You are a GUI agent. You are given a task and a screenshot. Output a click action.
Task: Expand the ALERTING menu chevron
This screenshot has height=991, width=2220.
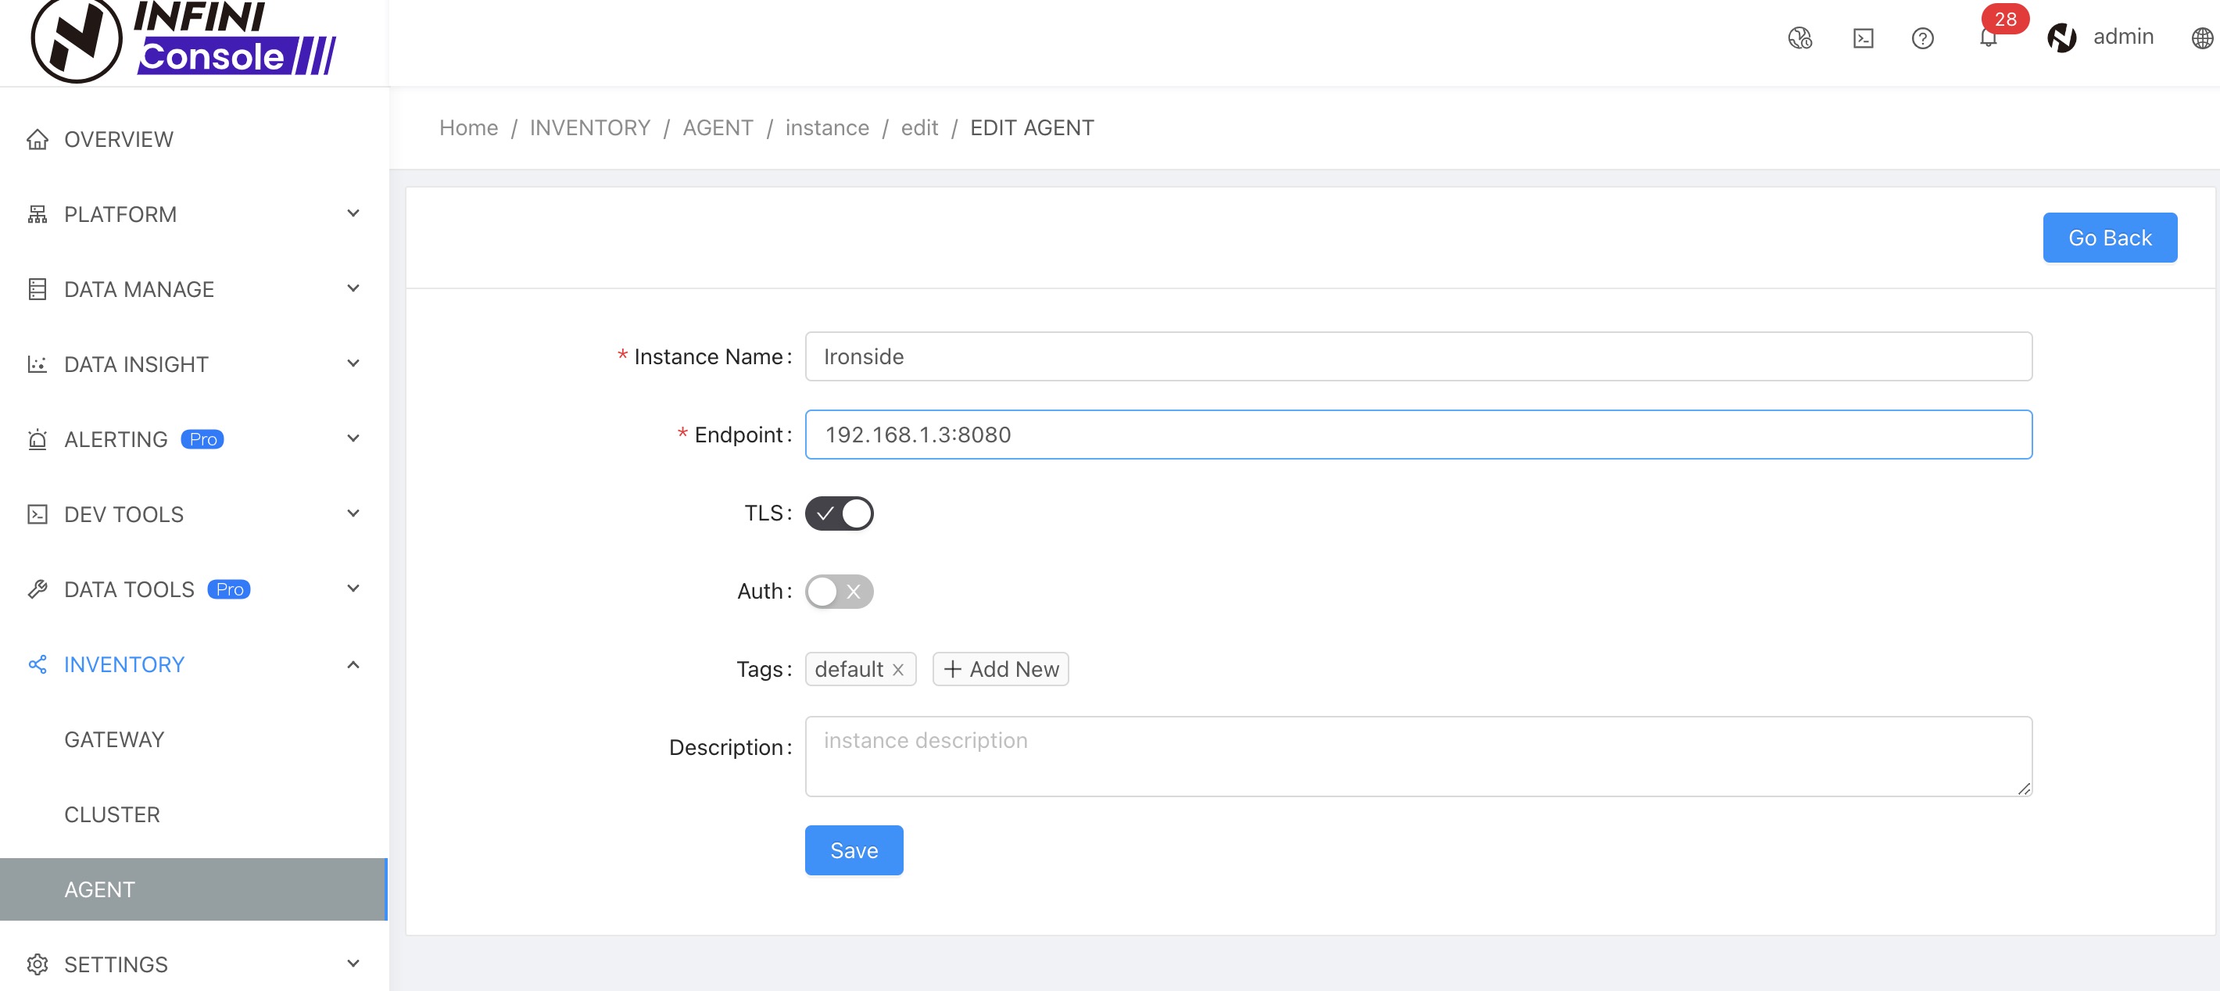coord(353,438)
